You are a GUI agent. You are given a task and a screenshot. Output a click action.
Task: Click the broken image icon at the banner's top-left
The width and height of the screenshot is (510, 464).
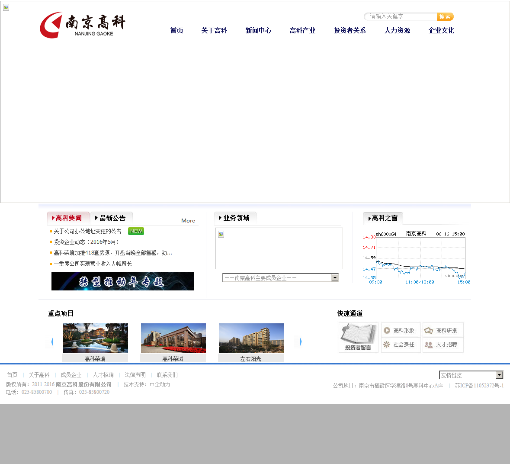coord(6,7)
